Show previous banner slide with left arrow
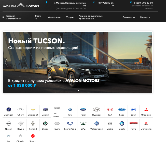 click(6, 62)
